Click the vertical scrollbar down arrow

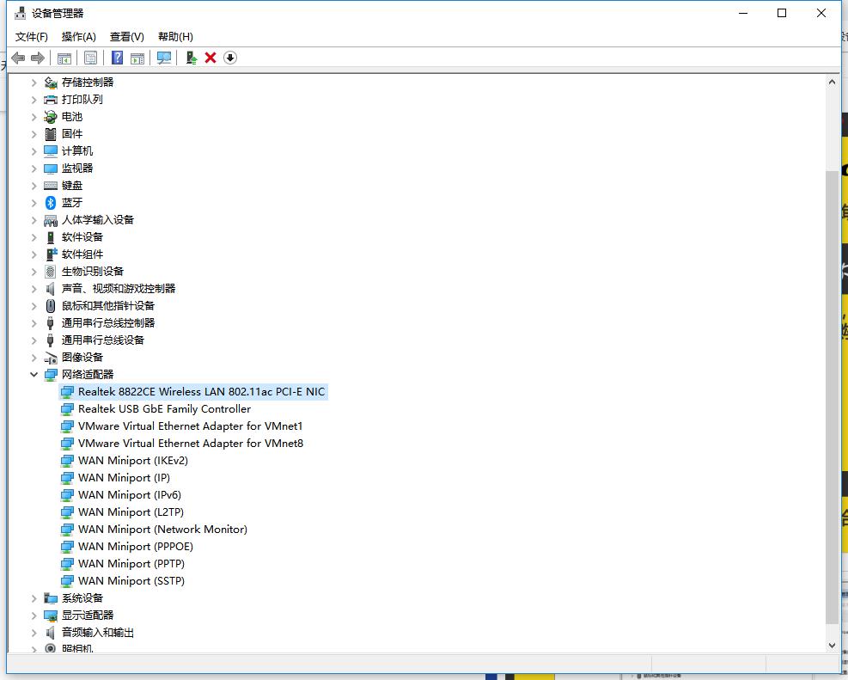[832, 645]
